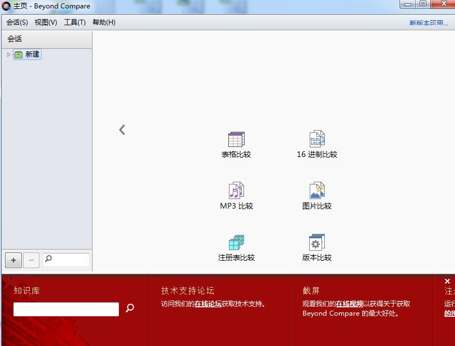Open the 在线视频 videos link
The image size is (455, 346).
tap(350, 303)
